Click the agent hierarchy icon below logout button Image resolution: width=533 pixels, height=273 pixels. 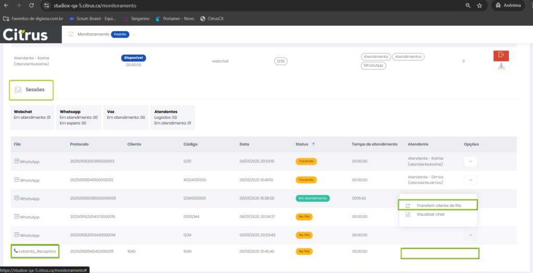point(501,67)
